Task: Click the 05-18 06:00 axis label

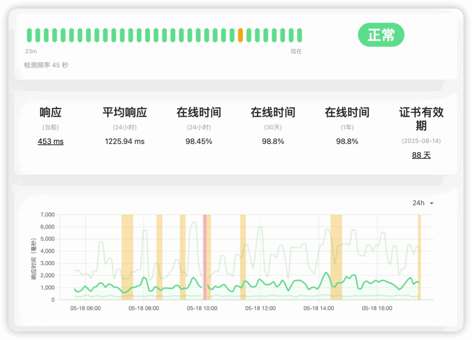Action: pyautogui.click(x=85, y=308)
